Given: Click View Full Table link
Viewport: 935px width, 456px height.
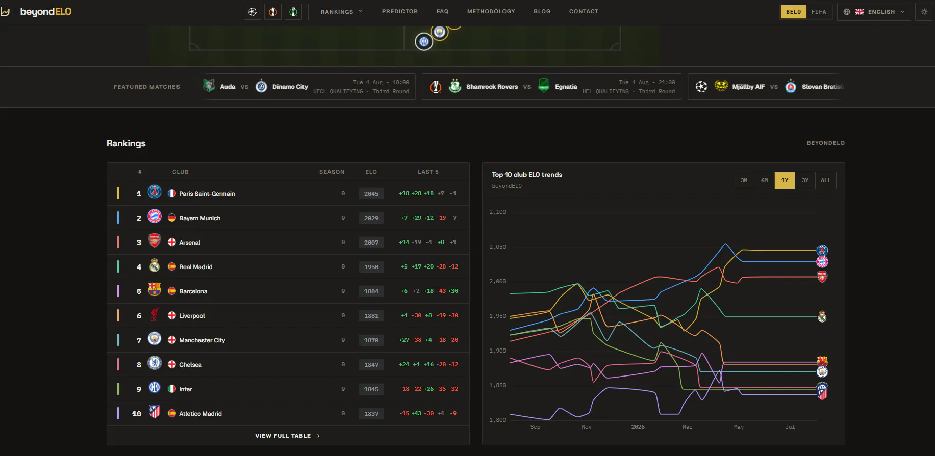Looking at the screenshot, I should pos(288,436).
